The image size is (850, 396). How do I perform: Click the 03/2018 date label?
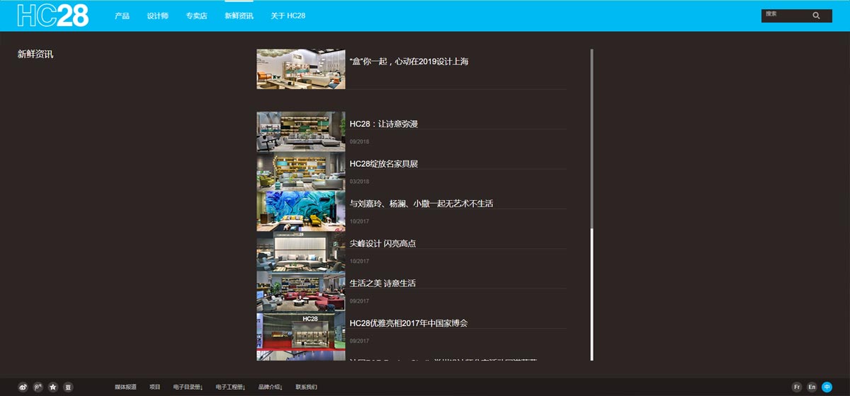point(359,182)
